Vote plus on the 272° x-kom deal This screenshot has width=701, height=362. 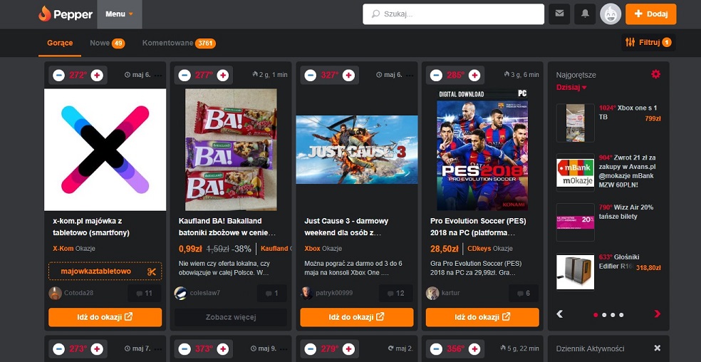(97, 75)
